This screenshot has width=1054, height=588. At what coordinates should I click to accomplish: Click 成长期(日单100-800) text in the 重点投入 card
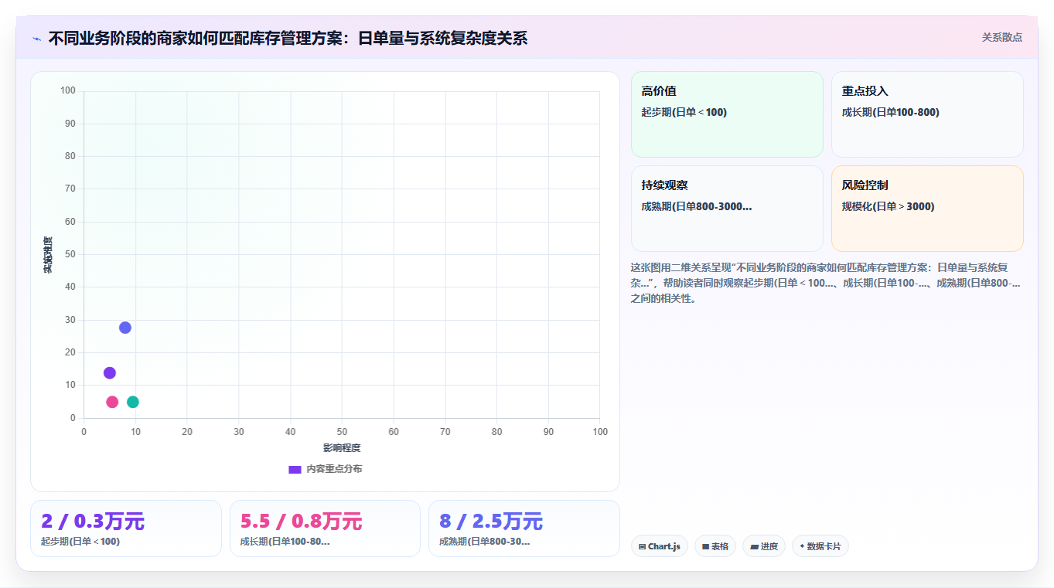[891, 112]
